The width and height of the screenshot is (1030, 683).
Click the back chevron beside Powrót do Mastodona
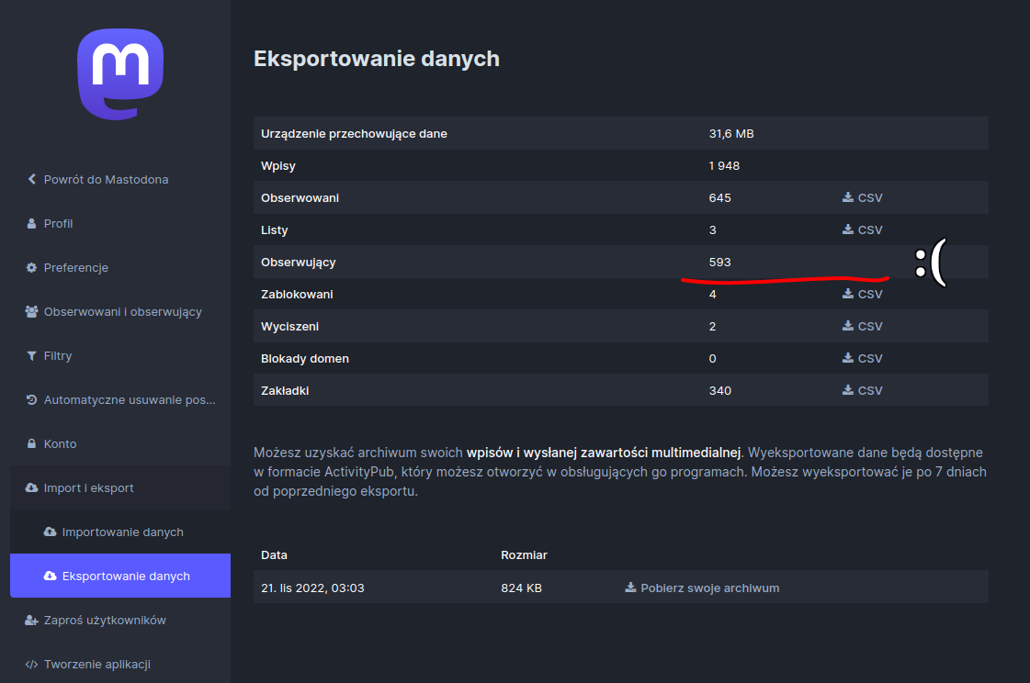click(x=32, y=180)
